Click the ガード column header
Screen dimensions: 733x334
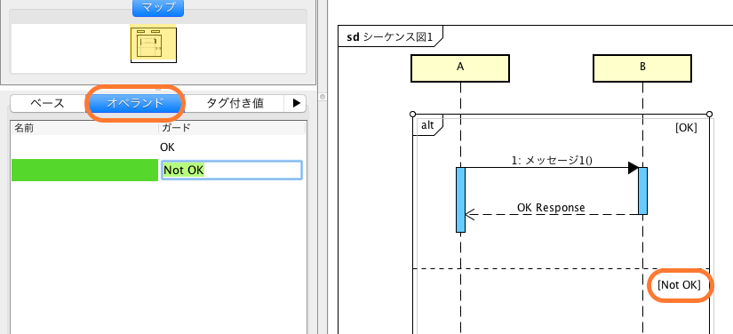coord(232,128)
